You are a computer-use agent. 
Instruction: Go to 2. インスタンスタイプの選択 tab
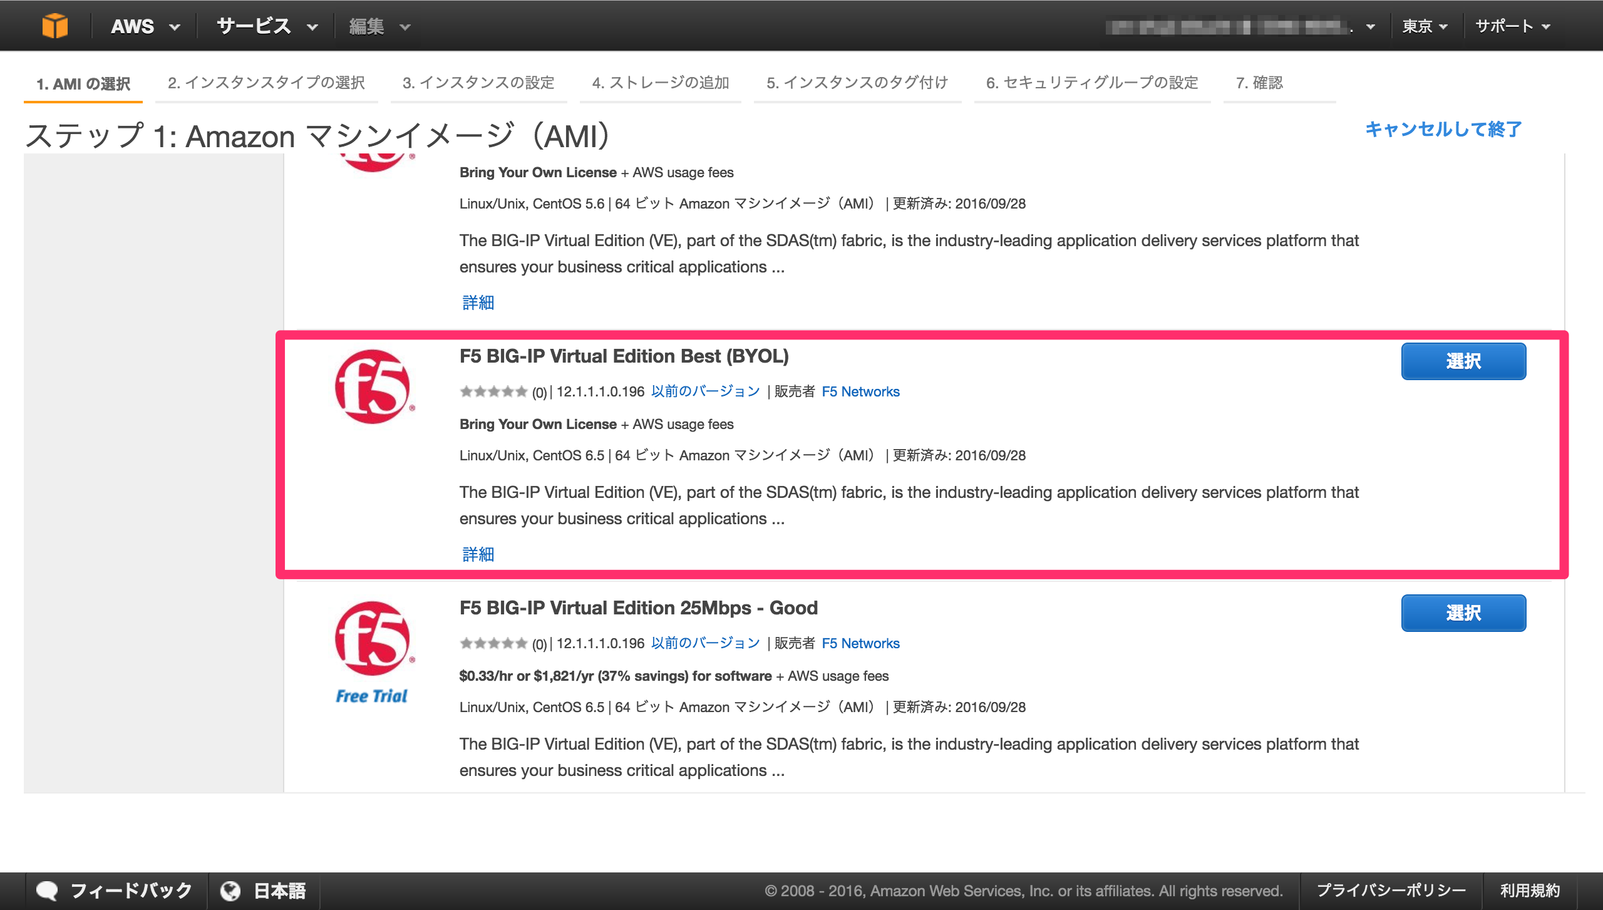266,83
